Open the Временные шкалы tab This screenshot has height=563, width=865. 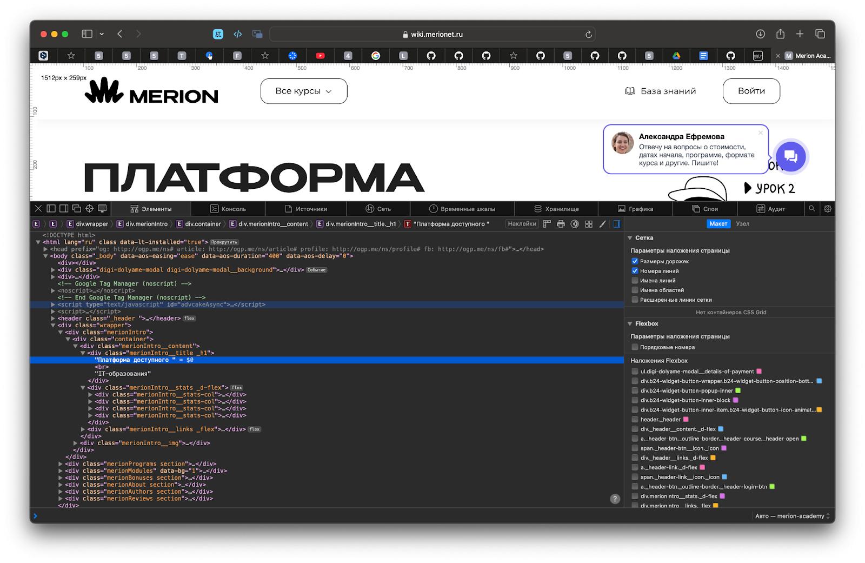coord(462,209)
